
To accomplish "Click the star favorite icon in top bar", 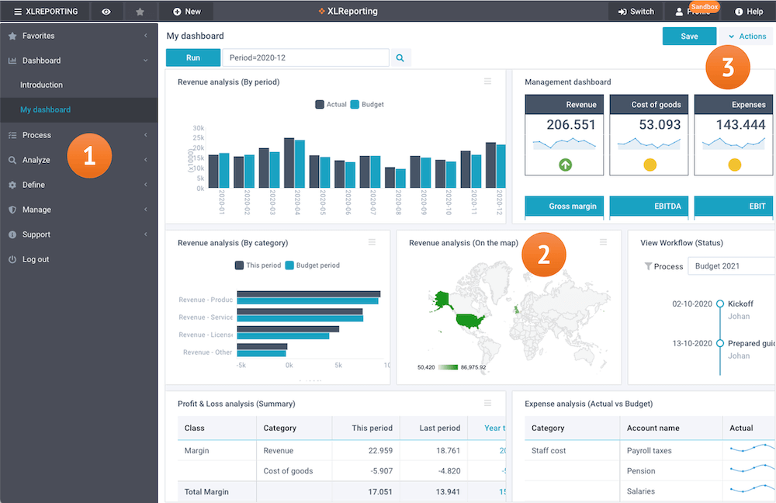I will click(x=140, y=12).
